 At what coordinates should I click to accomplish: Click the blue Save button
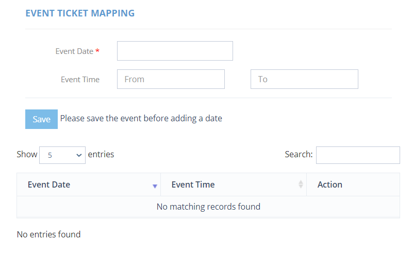[41, 119]
